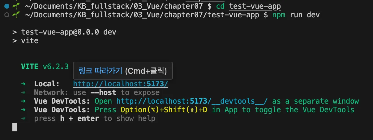The image size is (373, 140).
Task: Click the green arrow next to Open devtools line
Action: coord(23,101)
